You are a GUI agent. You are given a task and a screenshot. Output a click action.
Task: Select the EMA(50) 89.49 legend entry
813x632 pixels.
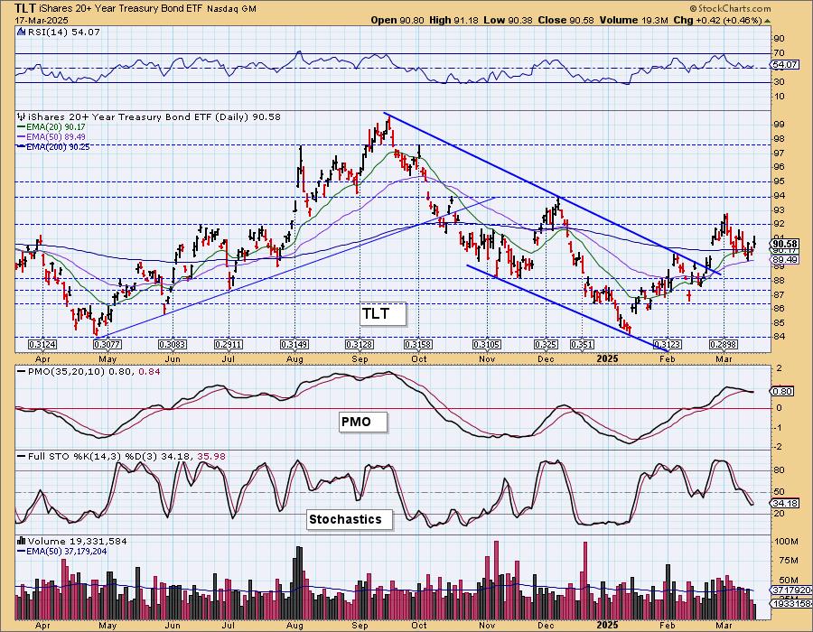tap(51, 136)
